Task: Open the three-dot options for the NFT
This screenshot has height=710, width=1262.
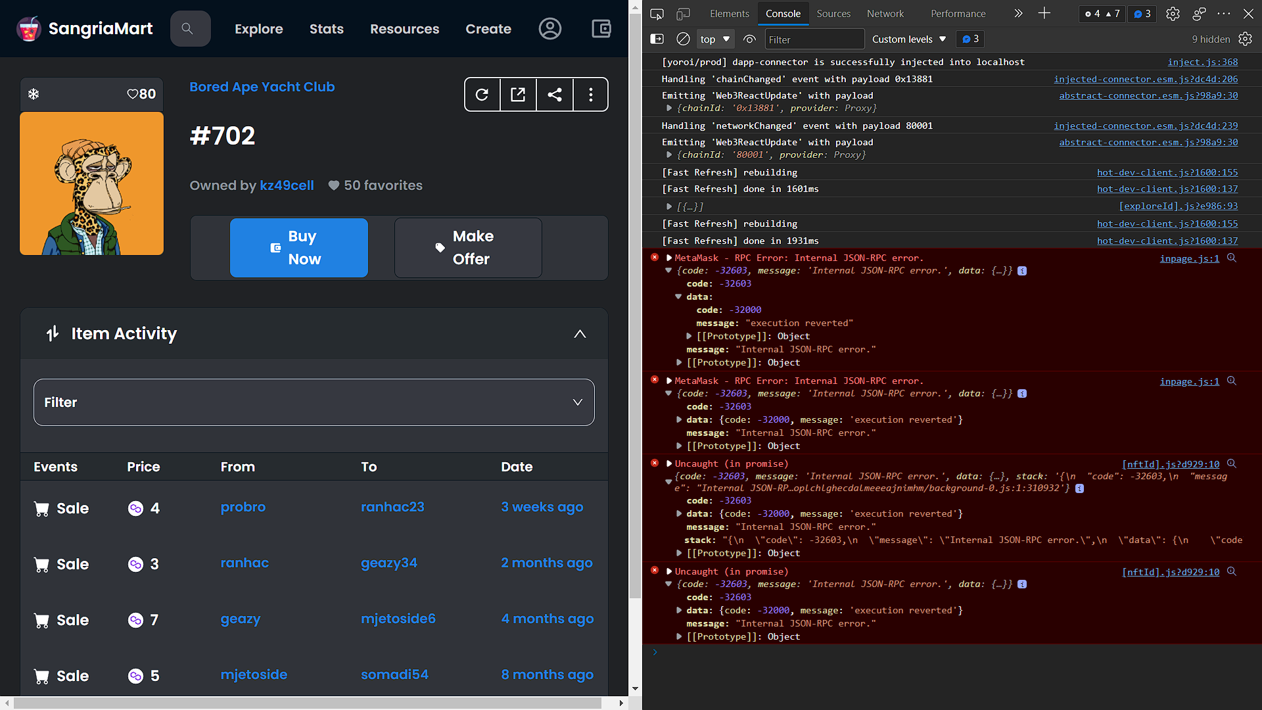Action: [591, 94]
